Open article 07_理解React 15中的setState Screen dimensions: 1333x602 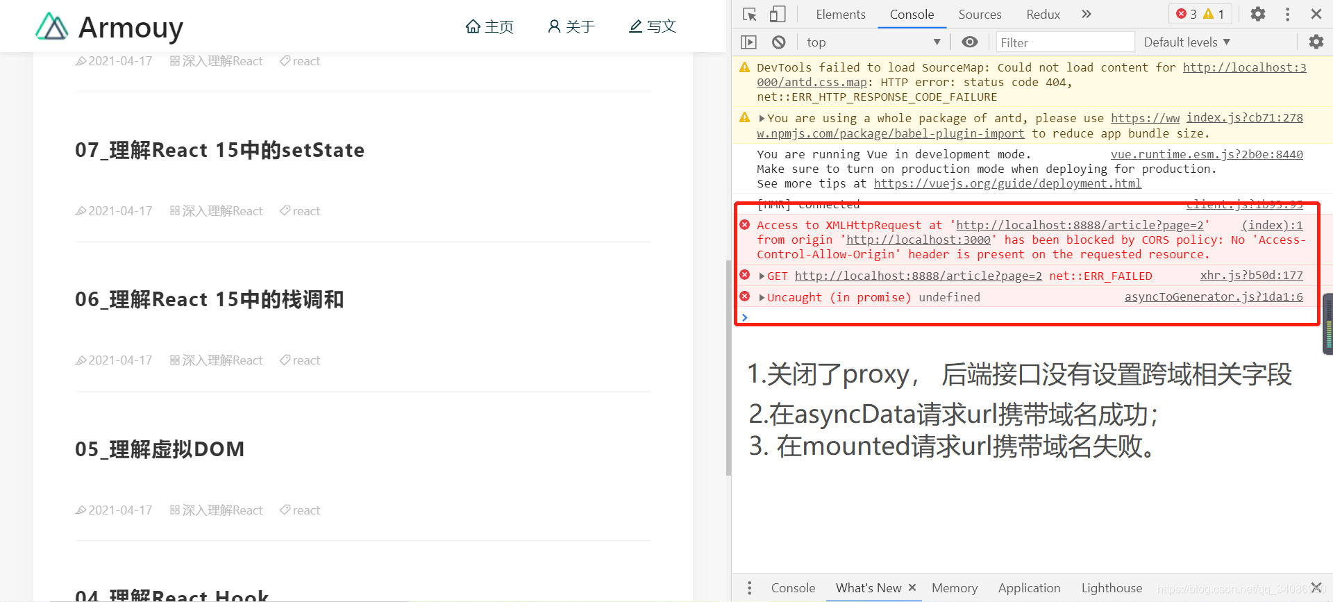(x=219, y=150)
